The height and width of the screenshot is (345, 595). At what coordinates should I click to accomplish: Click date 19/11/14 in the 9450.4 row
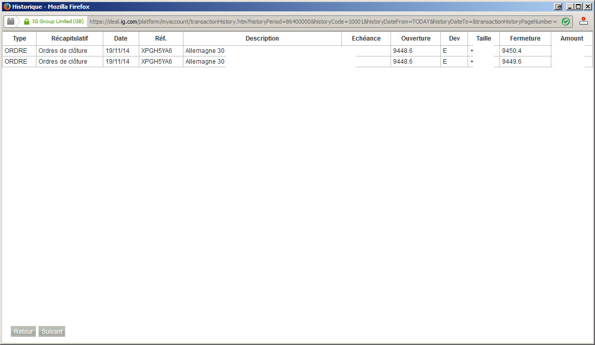117,51
